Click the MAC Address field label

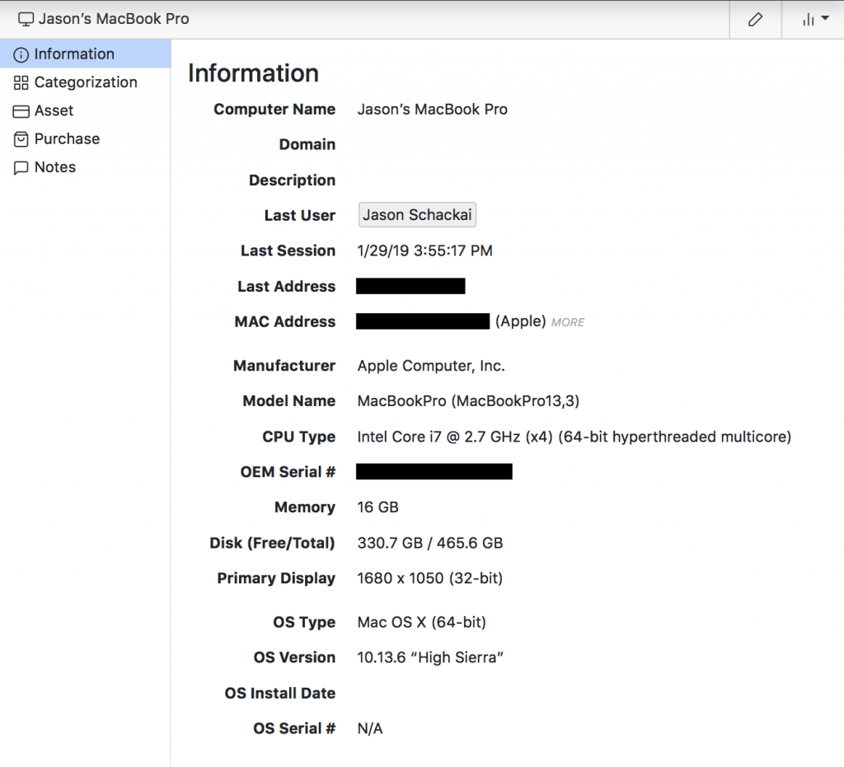click(285, 321)
